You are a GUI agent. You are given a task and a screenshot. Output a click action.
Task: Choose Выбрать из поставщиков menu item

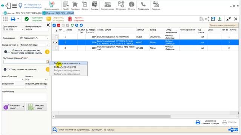(69, 63)
